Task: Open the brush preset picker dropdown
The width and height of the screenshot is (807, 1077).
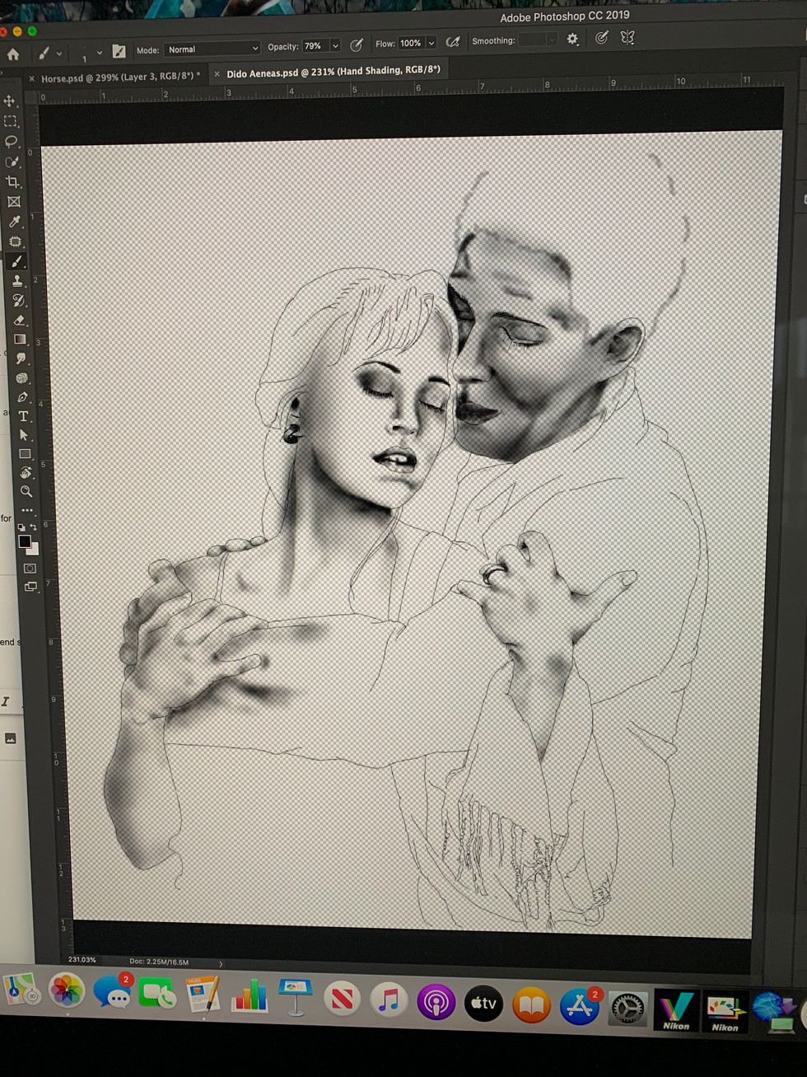Action: tap(99, 52)
